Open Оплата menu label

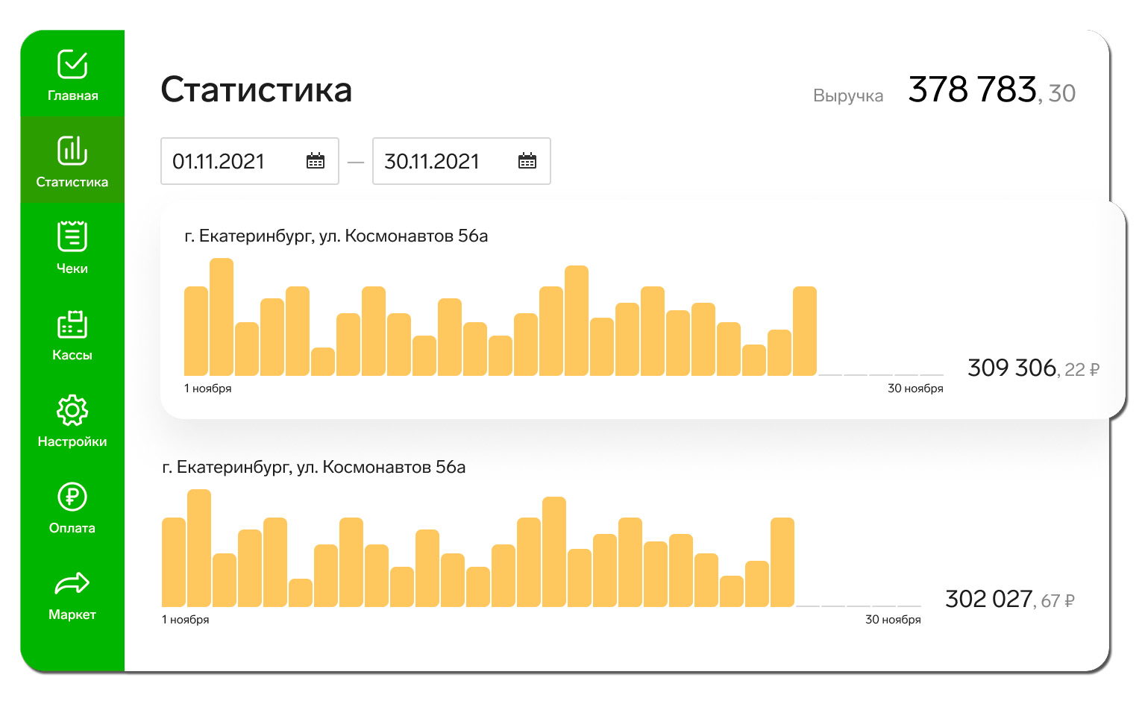(x=72, y=528)
